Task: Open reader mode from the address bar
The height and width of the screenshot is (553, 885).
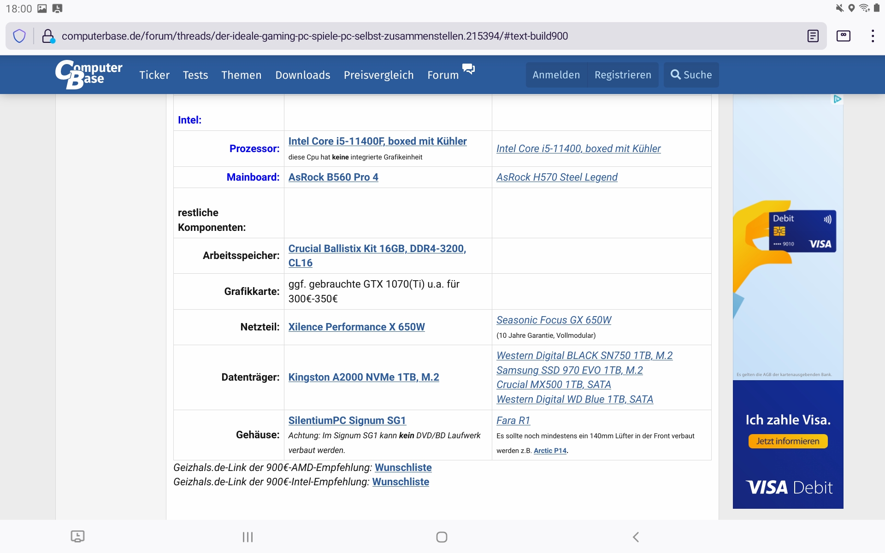Action: (813, 35)
